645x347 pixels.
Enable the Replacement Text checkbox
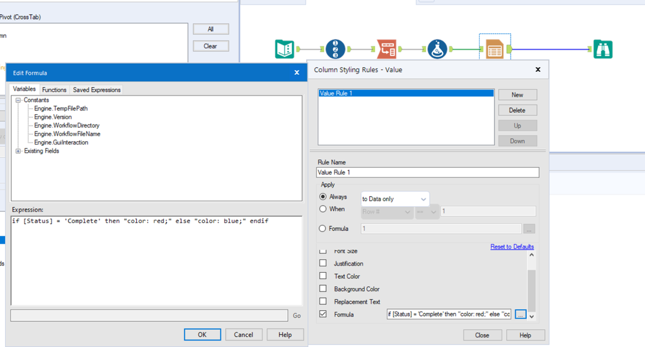(323, 301)
